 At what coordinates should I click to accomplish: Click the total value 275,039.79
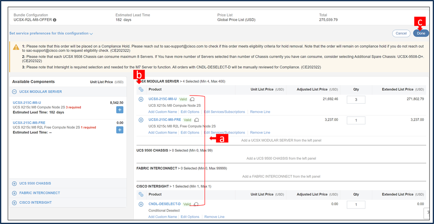[x=328, y=20]
